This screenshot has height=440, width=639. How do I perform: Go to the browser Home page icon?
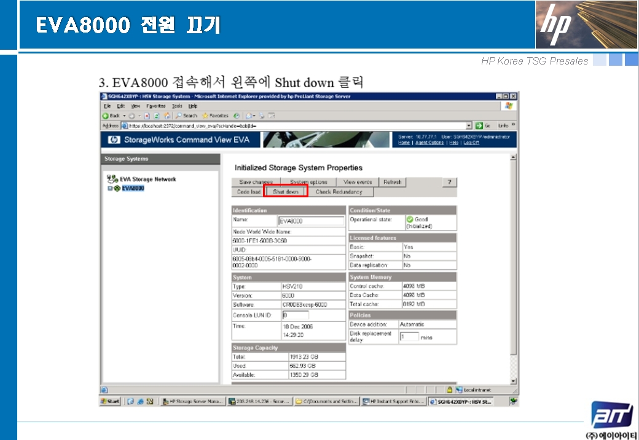click(167, 116)
